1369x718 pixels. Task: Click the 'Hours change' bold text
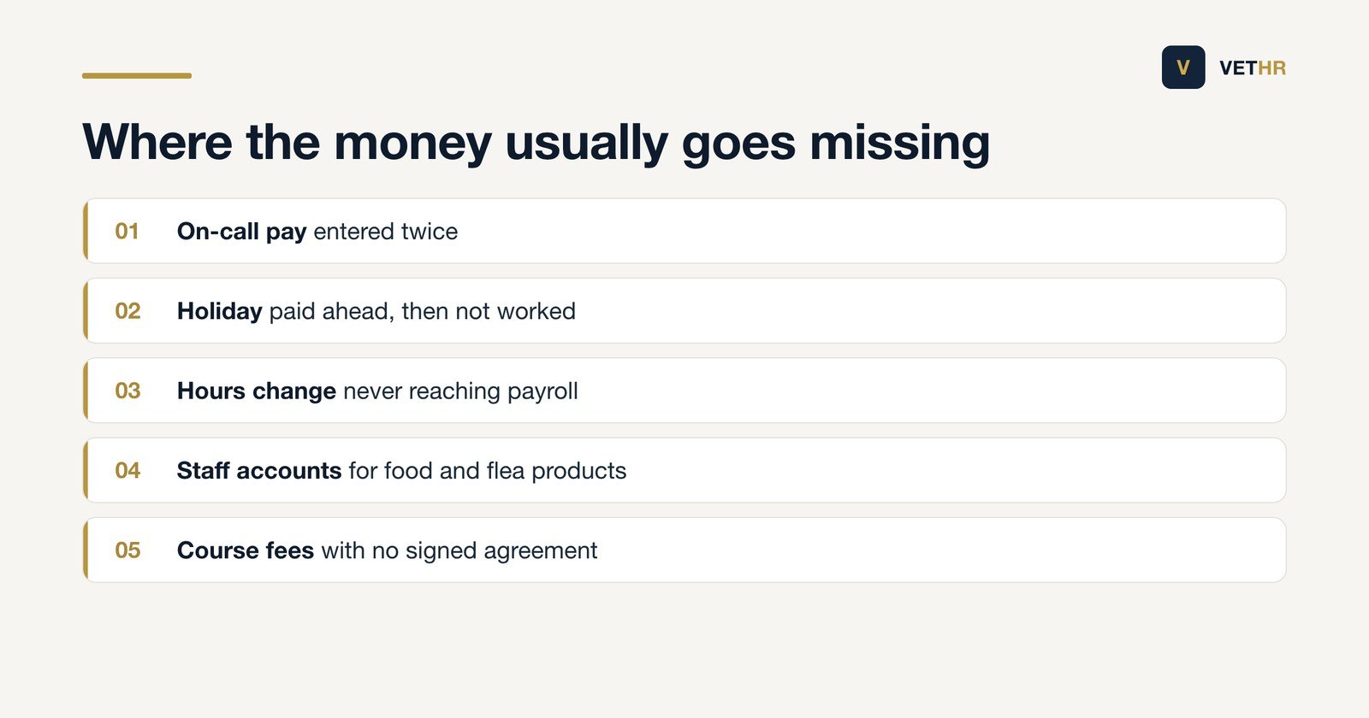tap(256, 391)
